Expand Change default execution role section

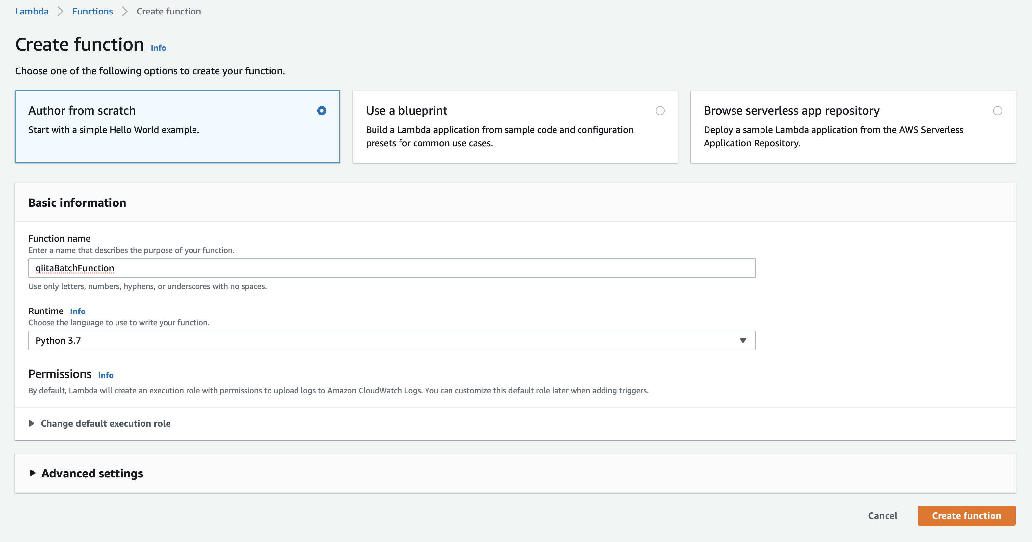click(105, 423)
